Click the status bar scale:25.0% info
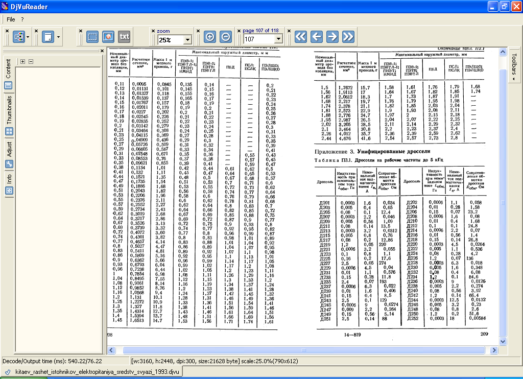523x379 pixels. pyautogui.click(x=269, y=361)
